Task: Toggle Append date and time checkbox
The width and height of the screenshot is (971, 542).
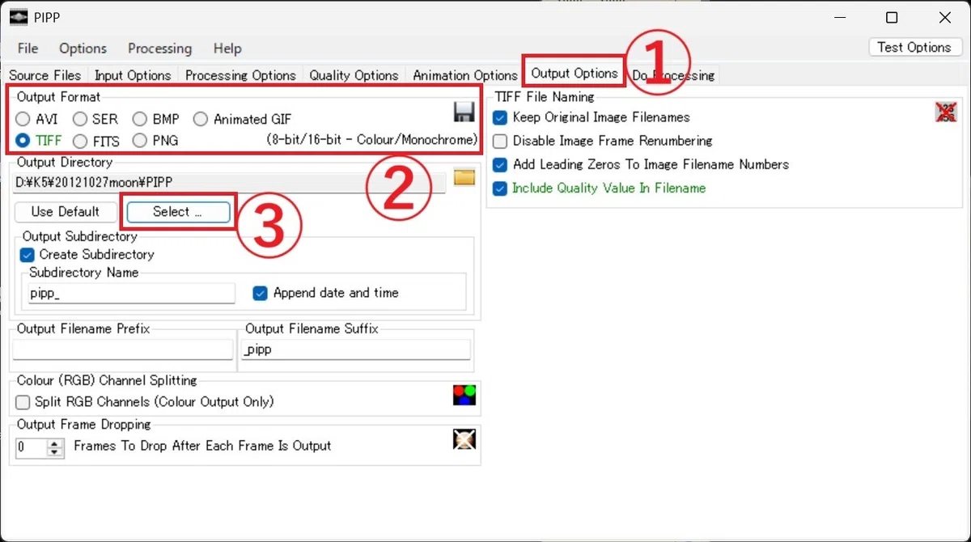Action: pyautogui.click(x=260, y=293)
